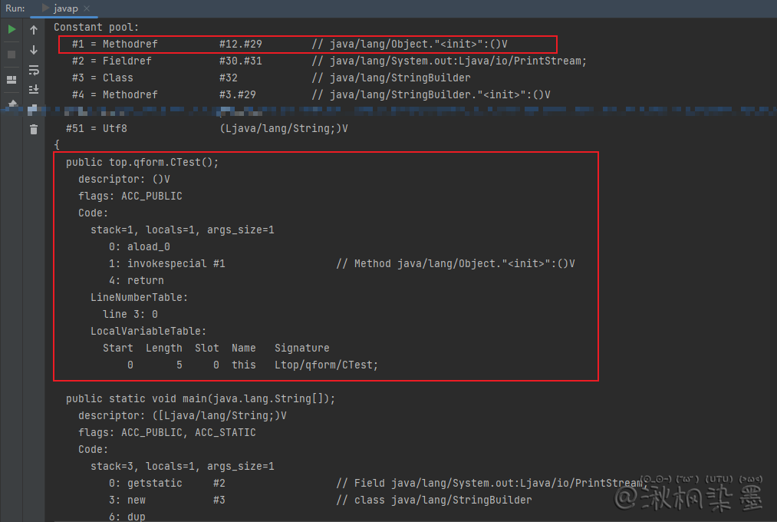Screen dimensions: 777x522
Task: Click the 'Constant pool:' header line
Action: [x=97, y=27]
